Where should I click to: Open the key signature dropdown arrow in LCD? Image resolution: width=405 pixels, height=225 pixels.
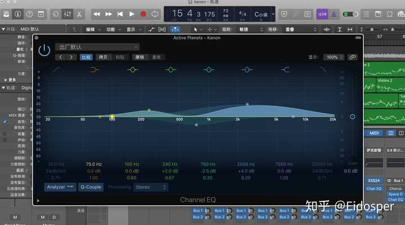pos(273,14)
